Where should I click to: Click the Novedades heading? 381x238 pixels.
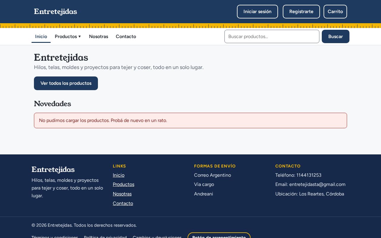(52, 104)
